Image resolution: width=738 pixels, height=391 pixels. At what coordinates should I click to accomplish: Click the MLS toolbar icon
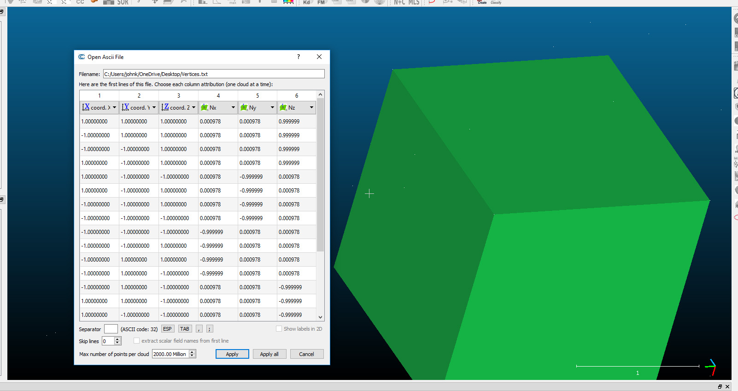click(x=414, y=2)
